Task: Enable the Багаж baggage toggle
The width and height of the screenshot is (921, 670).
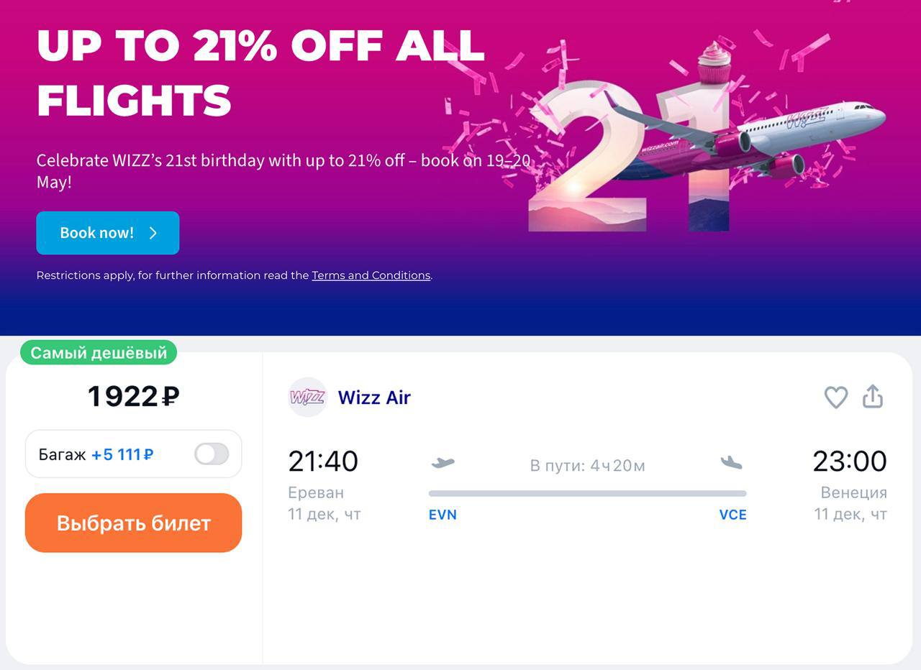Action: pyautogui.click(x=212, y=454)
